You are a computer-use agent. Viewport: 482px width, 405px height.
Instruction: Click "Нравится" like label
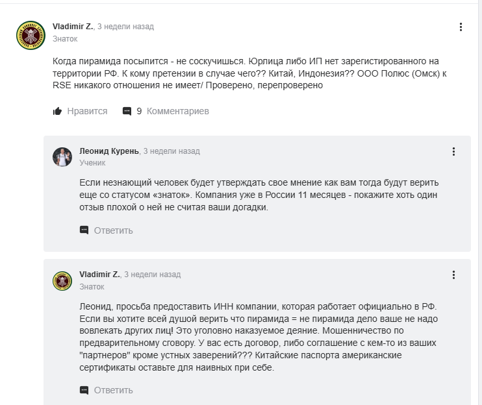pos(87,111)
